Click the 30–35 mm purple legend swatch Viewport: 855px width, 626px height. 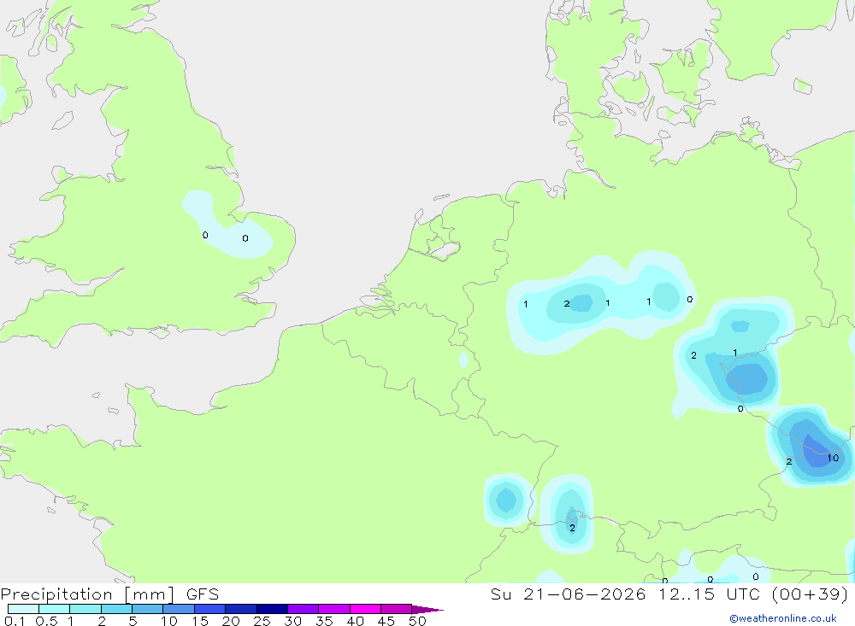303,609
